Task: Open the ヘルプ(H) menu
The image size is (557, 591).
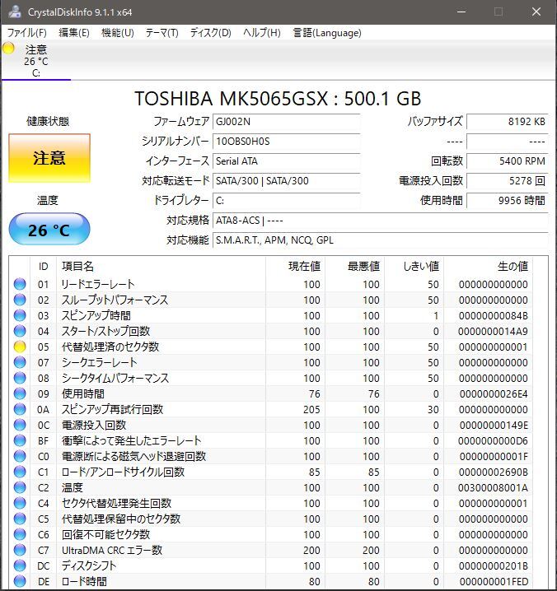Action: click(262, 33)
